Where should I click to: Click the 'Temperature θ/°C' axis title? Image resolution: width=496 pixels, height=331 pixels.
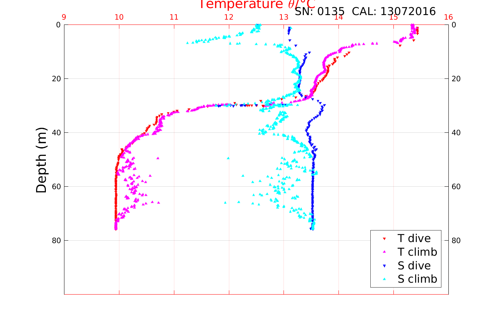tap(257, 5)
